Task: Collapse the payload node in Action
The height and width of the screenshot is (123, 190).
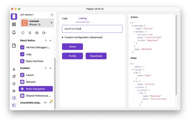Action: tap(133, 26)
